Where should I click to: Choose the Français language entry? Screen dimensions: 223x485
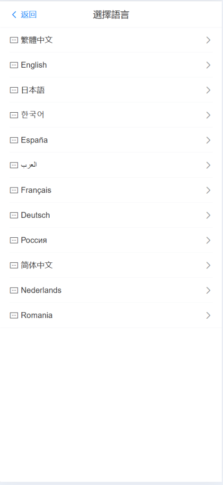point(111,190)
